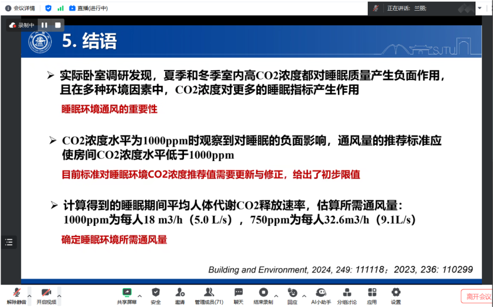
Task: Unmute the microphone in the toolbar
Action: point(15,294)
